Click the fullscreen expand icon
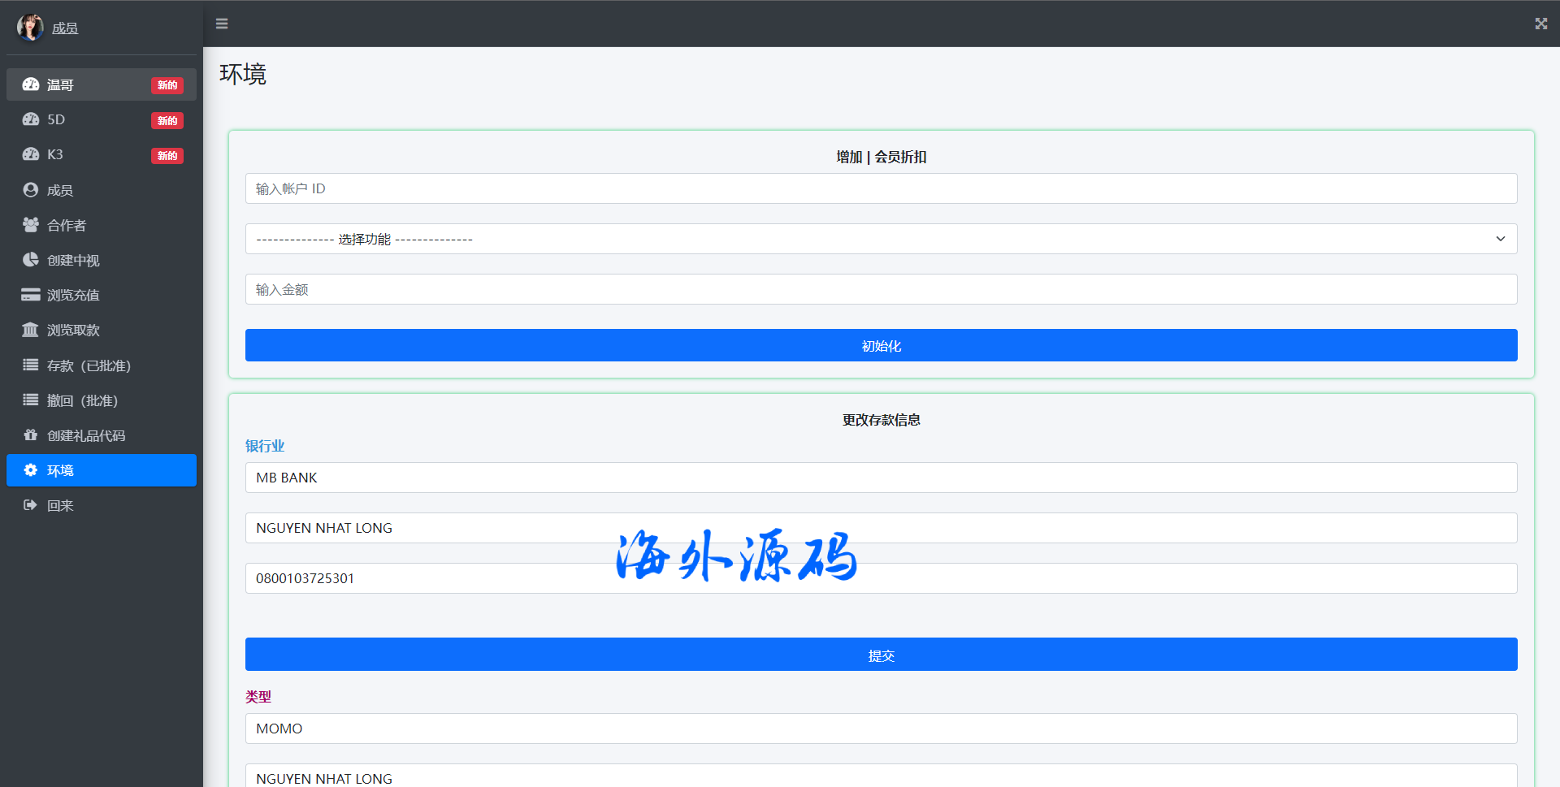 tap(1540, 24)
